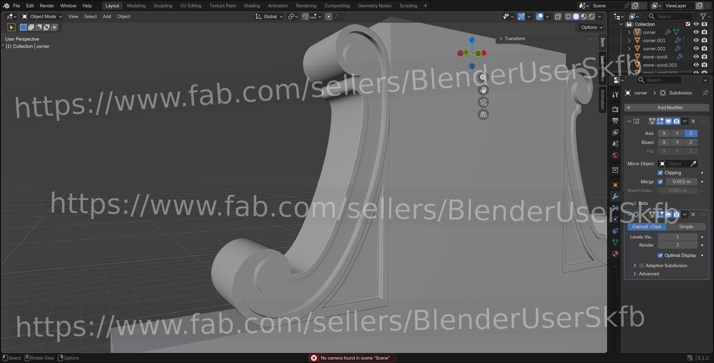The width and height of the screenshot is (714, 363).
Task: Open the Object properties tab
Action: click(615, 185)
